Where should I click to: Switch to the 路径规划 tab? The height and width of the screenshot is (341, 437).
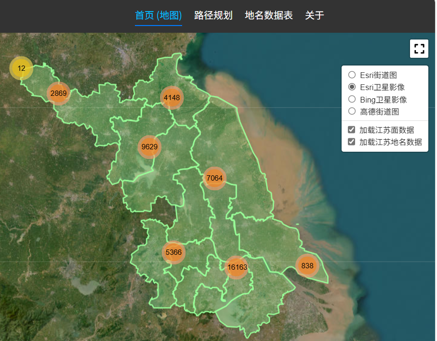coord(213,15)
